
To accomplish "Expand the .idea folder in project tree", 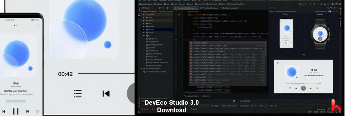I will (x=144, y=17).
